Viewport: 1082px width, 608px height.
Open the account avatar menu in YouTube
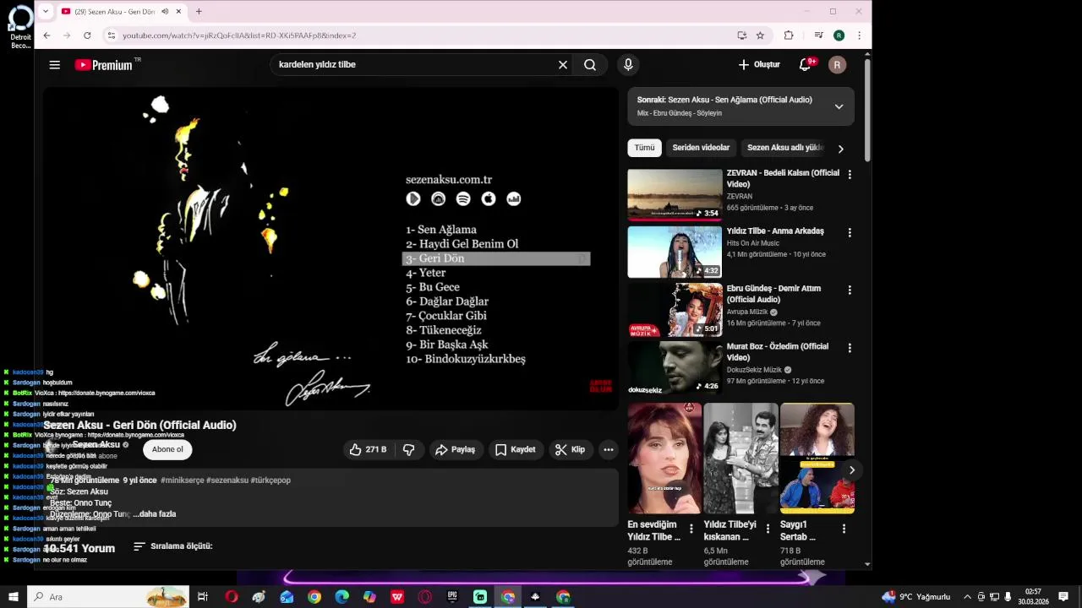[838, 65]
